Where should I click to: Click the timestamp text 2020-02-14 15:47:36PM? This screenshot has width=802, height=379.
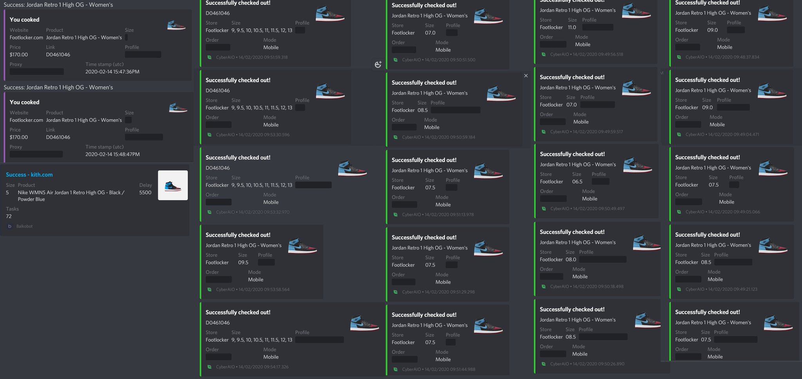112,72
